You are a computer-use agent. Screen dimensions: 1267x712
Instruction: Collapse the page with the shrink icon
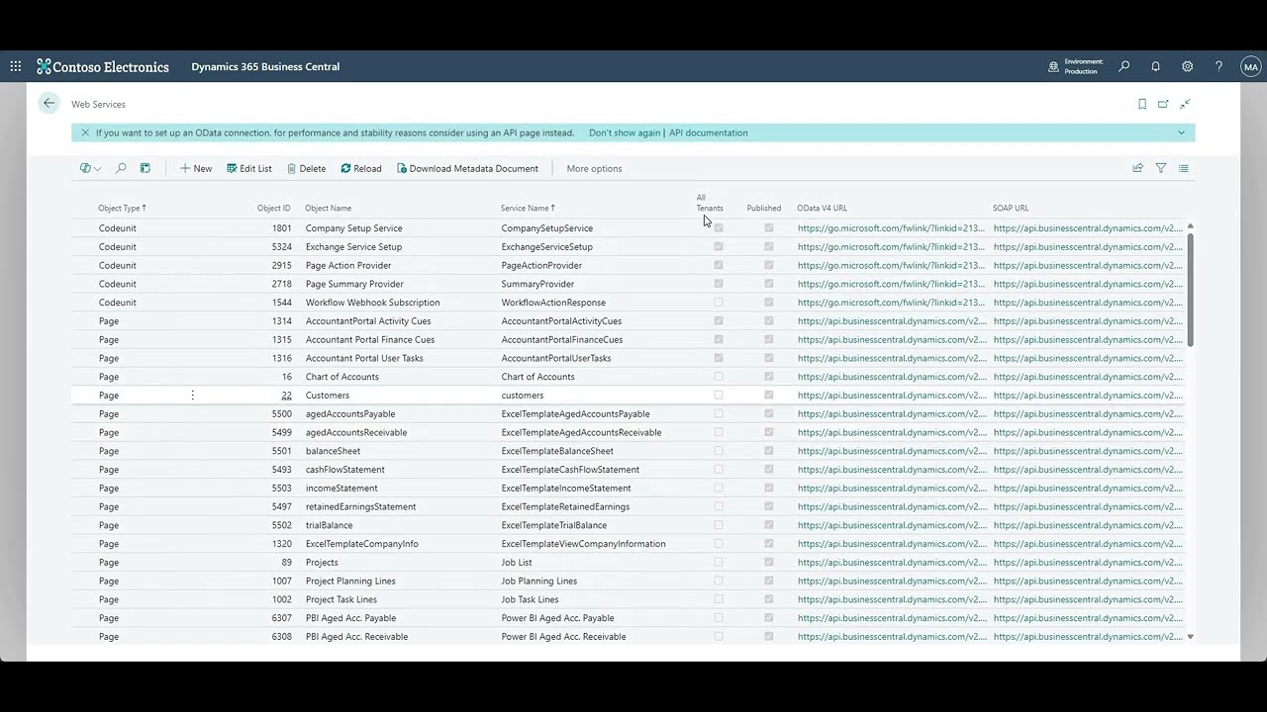point(1185,104)
